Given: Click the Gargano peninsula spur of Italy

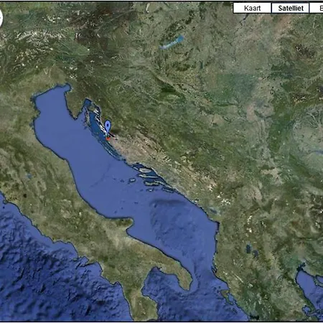Looking at the screenshot, I should (126, 223).
